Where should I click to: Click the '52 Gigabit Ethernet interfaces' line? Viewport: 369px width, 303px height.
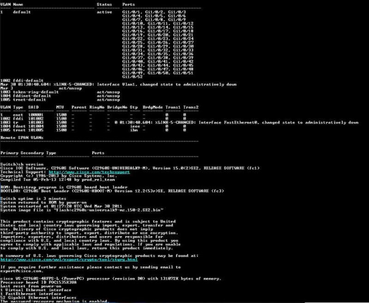coord(38,297)
